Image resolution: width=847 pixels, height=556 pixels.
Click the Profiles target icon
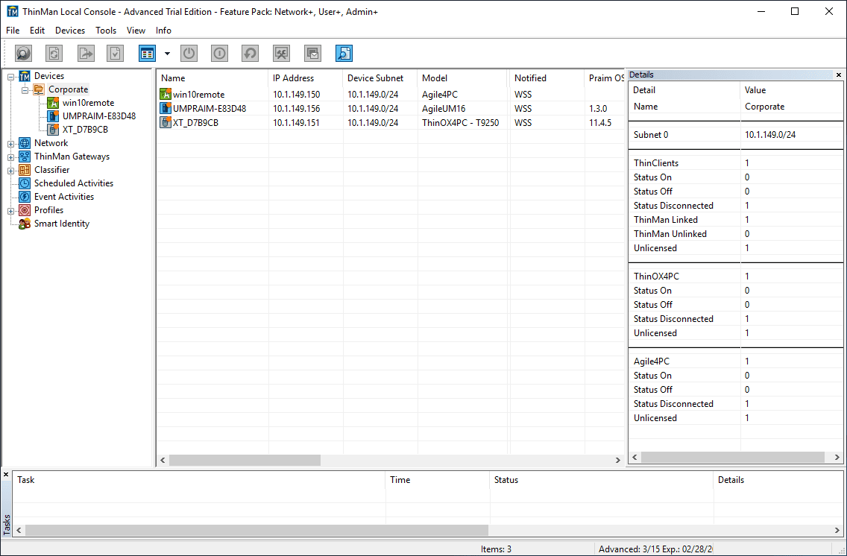[x=25, y=210]
